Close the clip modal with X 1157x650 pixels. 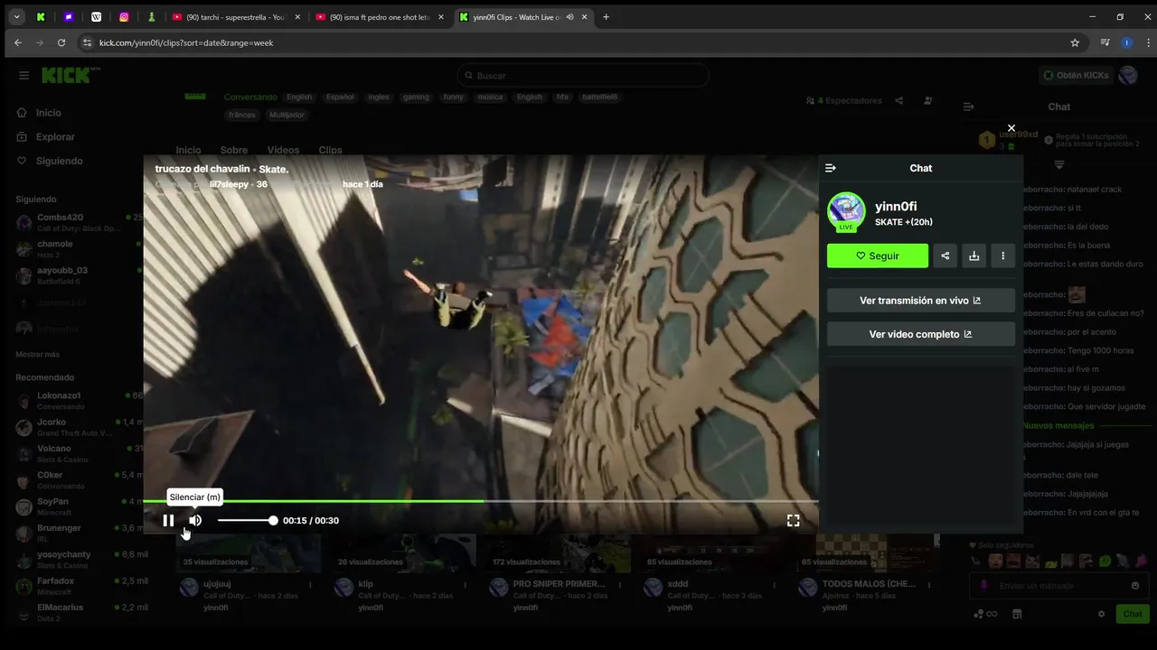[1011, 128]
